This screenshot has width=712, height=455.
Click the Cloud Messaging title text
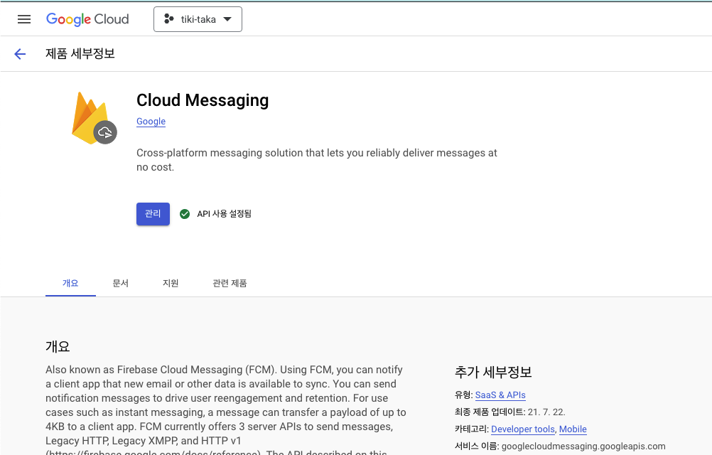tap(203, 100)
